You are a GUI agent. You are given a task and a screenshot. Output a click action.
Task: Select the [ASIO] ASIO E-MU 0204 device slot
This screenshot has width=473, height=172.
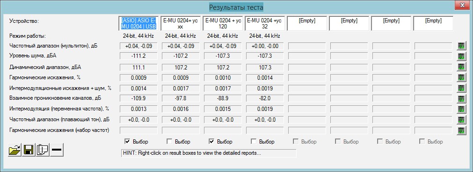pos(138,23)
